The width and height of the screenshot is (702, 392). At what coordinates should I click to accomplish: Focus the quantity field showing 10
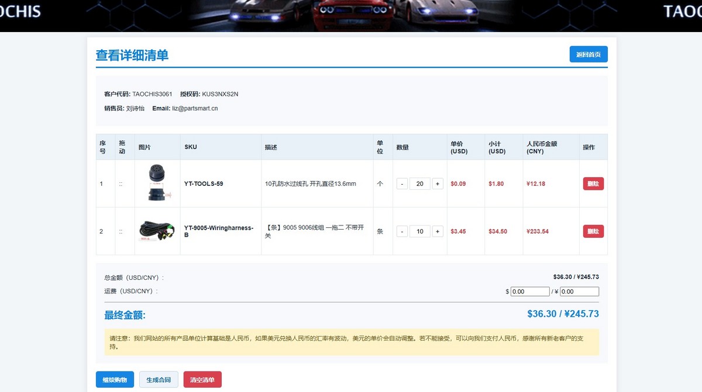pos(420,231)
